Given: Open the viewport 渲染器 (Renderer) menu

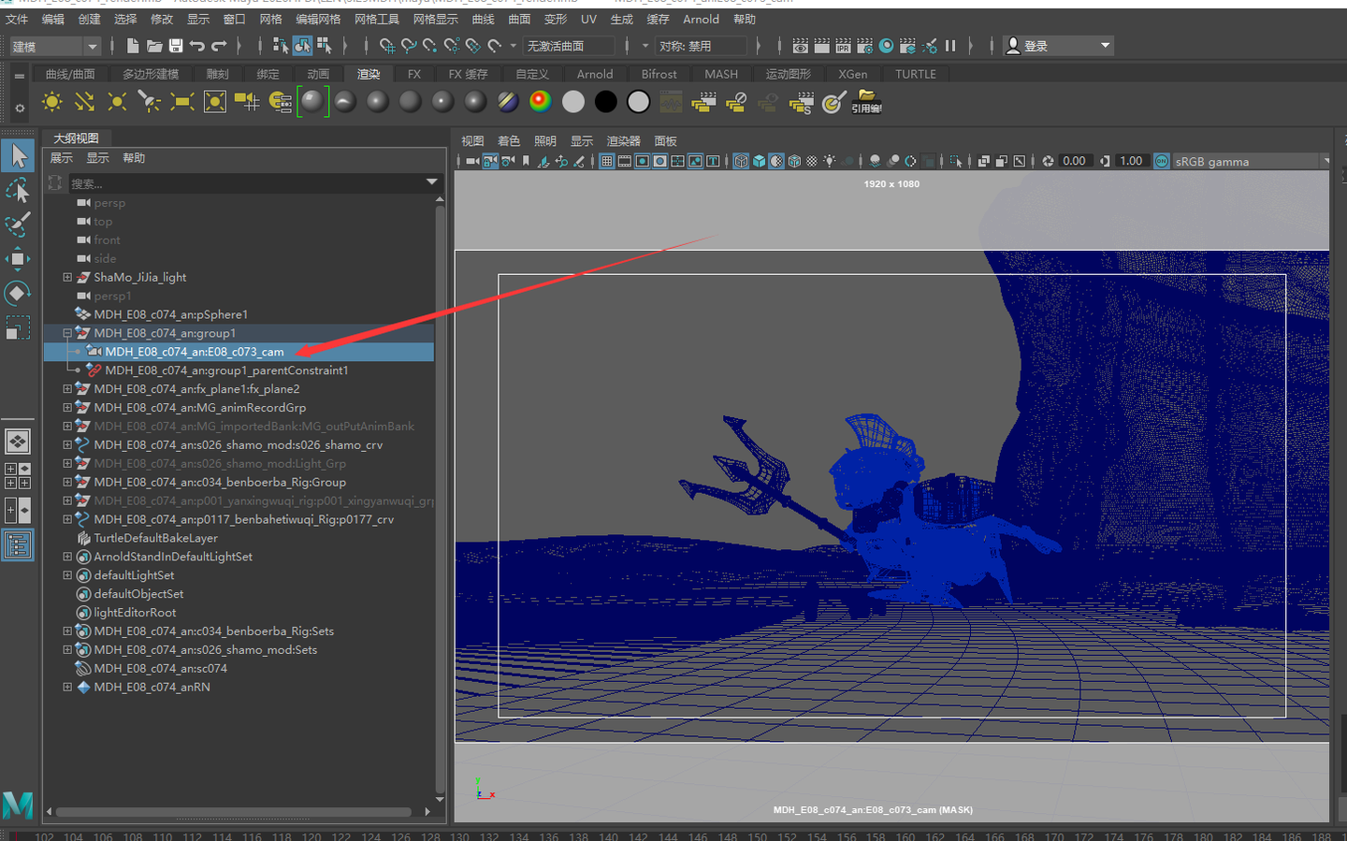Looking at the screenshot, I should tap(624, 141).
